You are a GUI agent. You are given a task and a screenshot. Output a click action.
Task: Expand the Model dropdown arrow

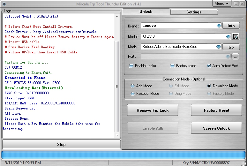pos(228,37)
